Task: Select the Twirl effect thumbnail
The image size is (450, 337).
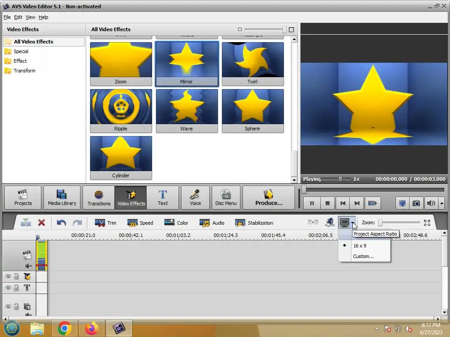Action: 253,64
